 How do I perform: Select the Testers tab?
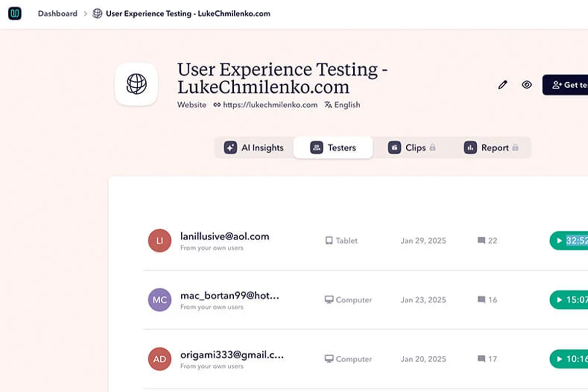(x=333, y=147)
